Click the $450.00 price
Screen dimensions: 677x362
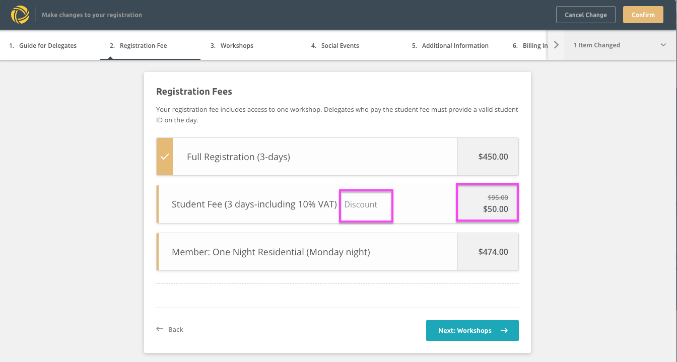(493, 157)
